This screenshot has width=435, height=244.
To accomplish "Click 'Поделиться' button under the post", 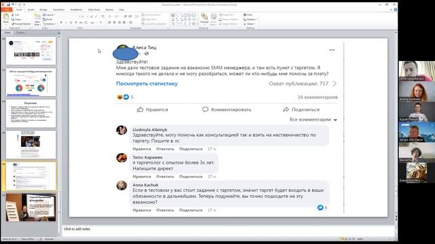I will 301,110.
